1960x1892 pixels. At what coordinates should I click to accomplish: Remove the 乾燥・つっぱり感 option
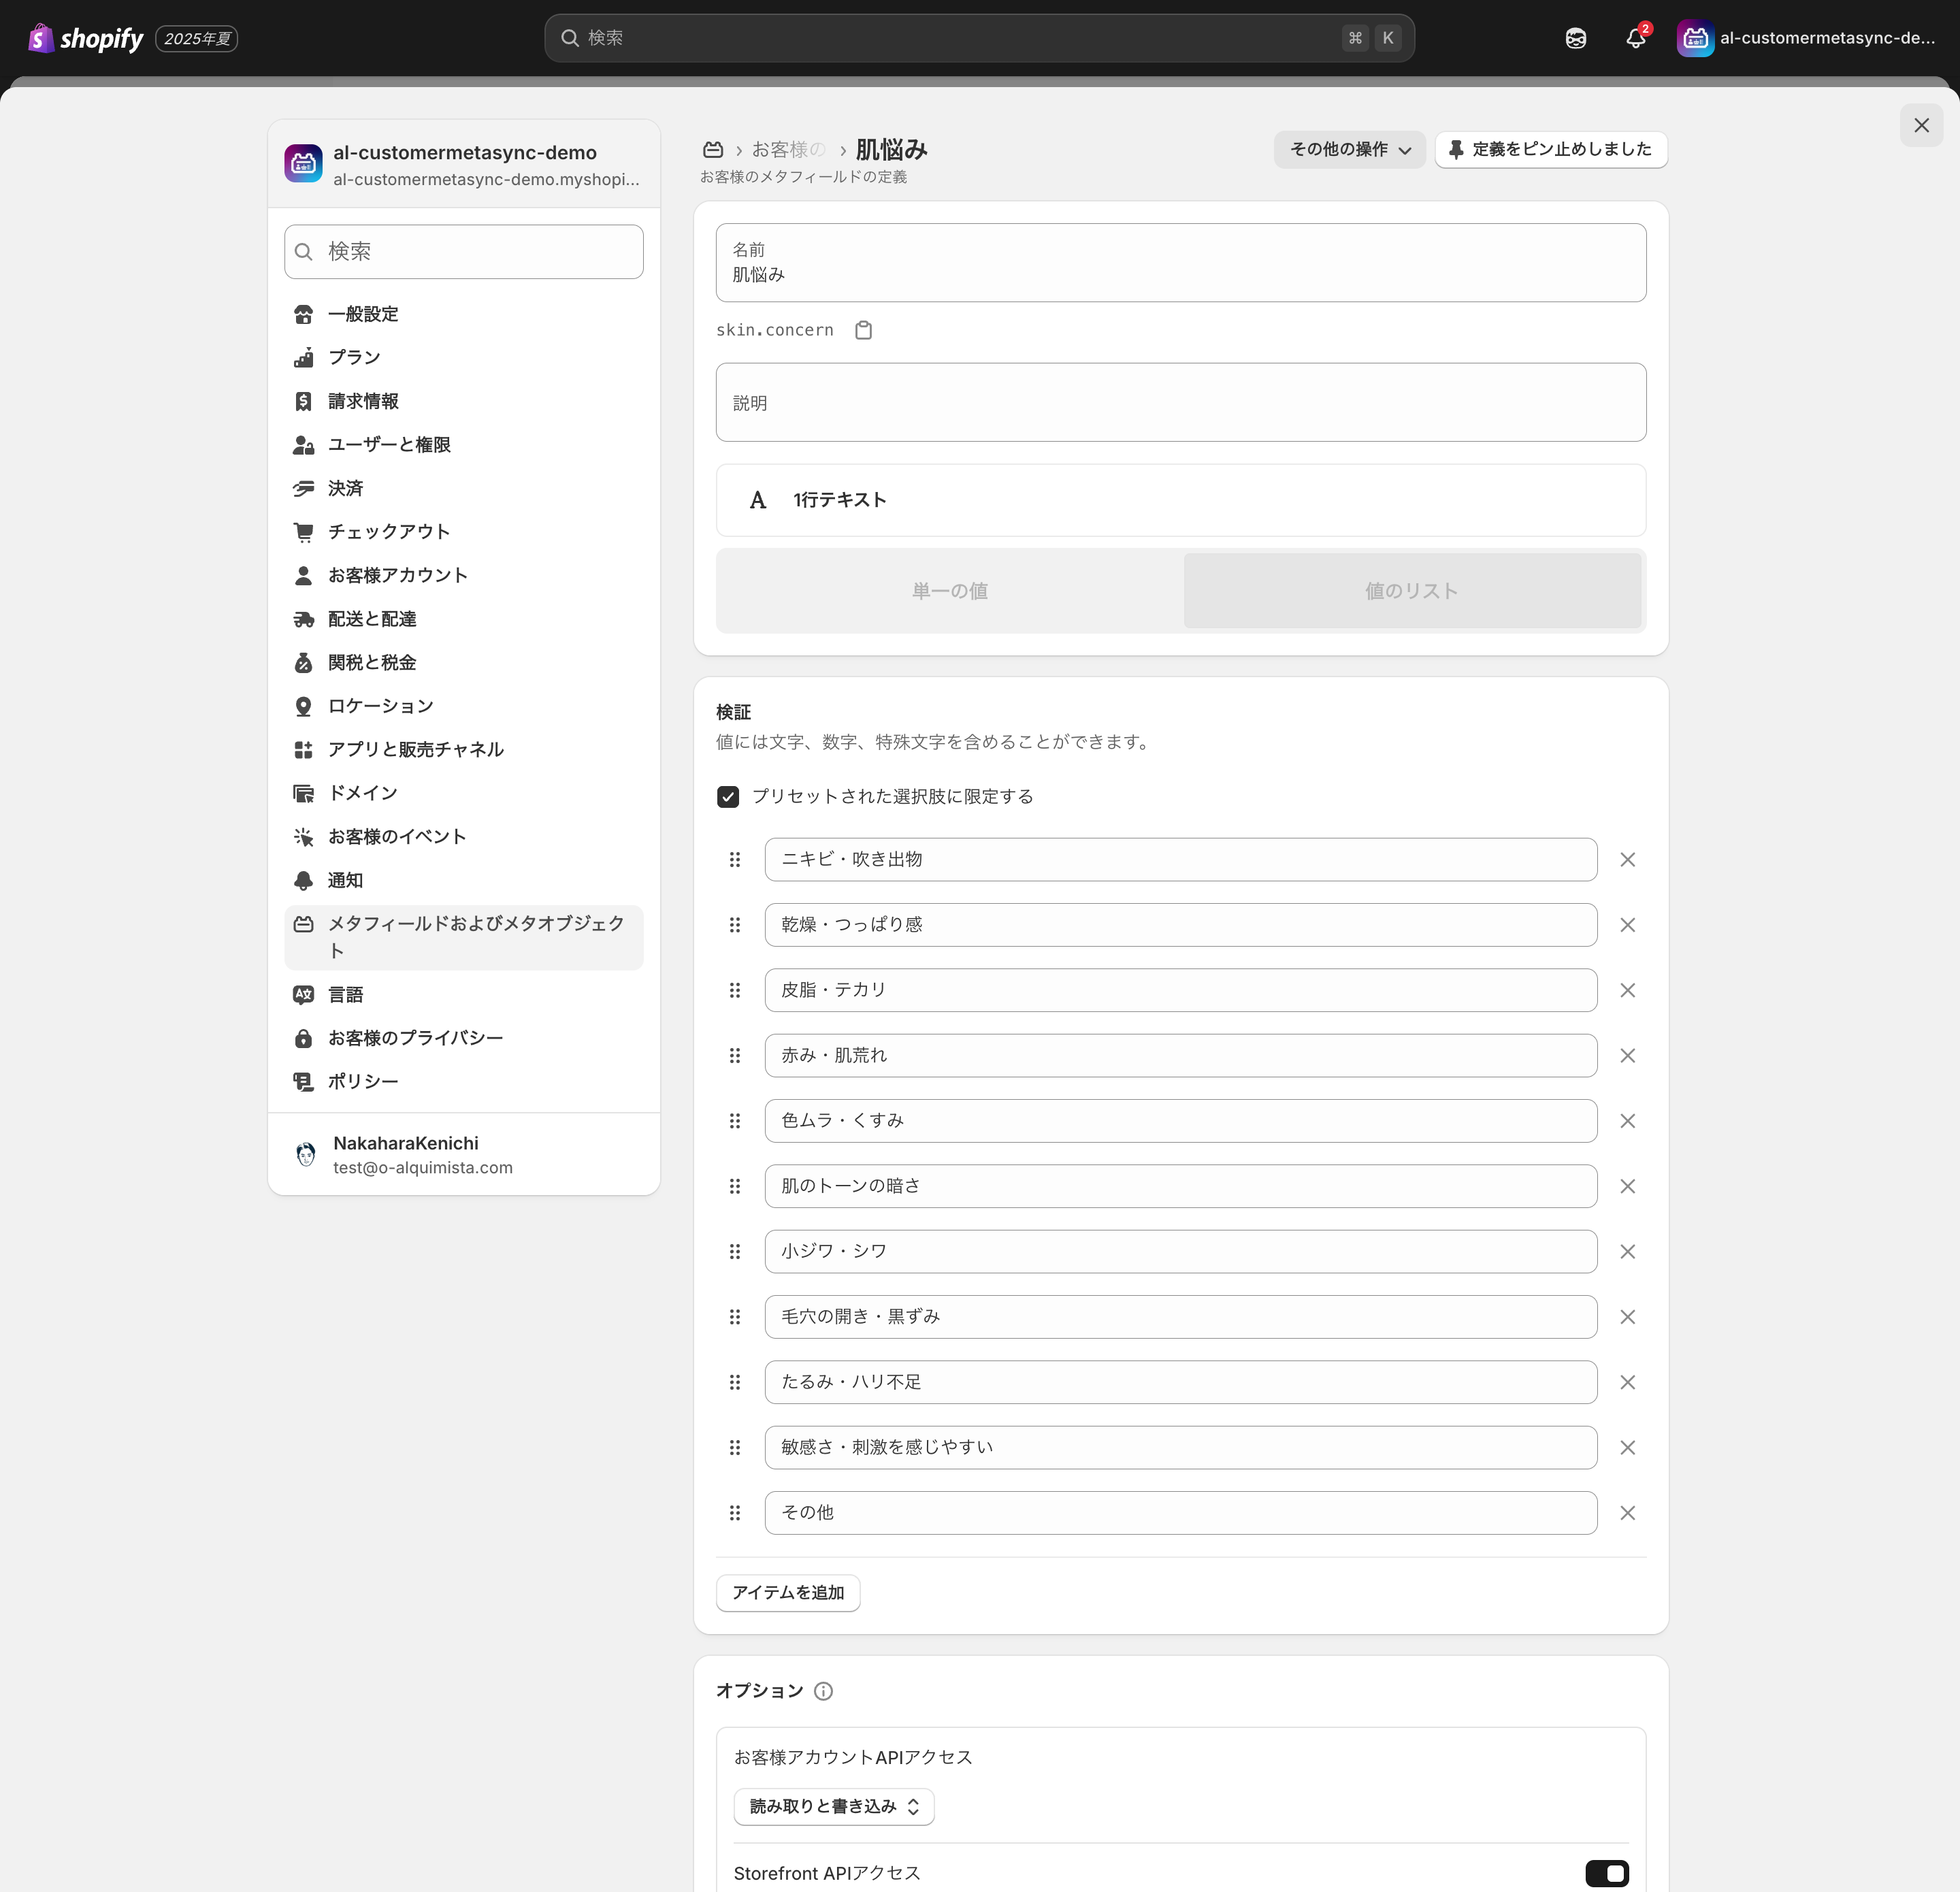[x=1627, y=925]
